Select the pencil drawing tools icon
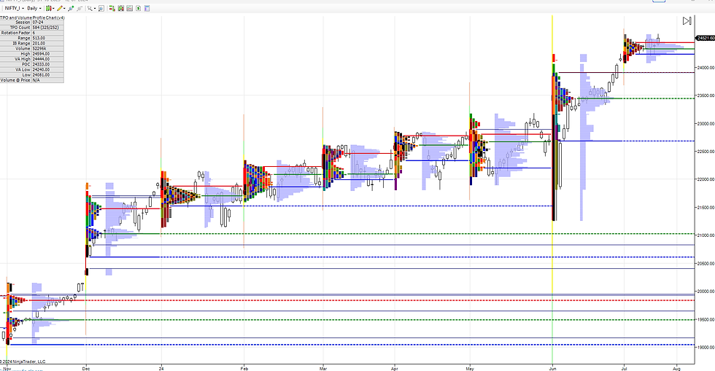The width and height of the screenshot is (715, 371). tap(60, 8)
